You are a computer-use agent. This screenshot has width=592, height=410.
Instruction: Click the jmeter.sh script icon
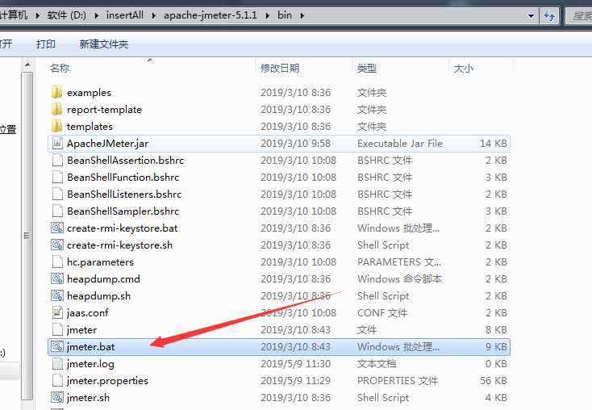tap(57, 398)
